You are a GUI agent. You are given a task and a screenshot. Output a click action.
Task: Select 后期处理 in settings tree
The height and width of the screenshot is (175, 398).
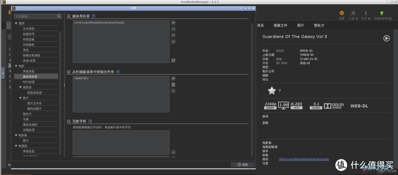click(29, 130)
